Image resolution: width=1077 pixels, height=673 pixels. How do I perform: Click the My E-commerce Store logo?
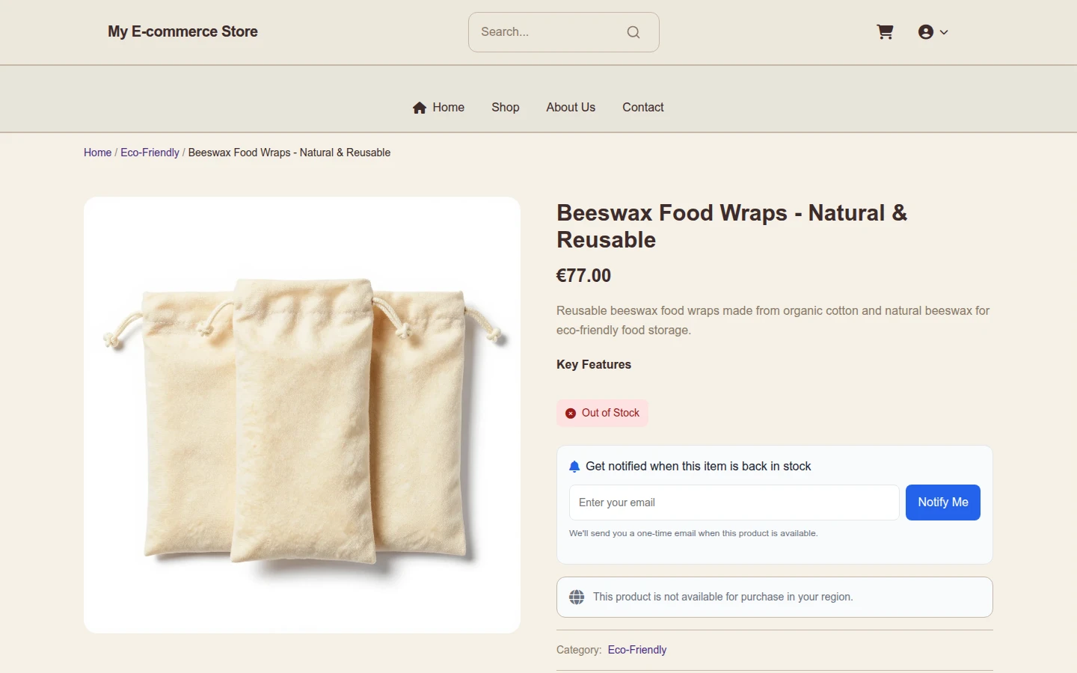tap(182, 31)
